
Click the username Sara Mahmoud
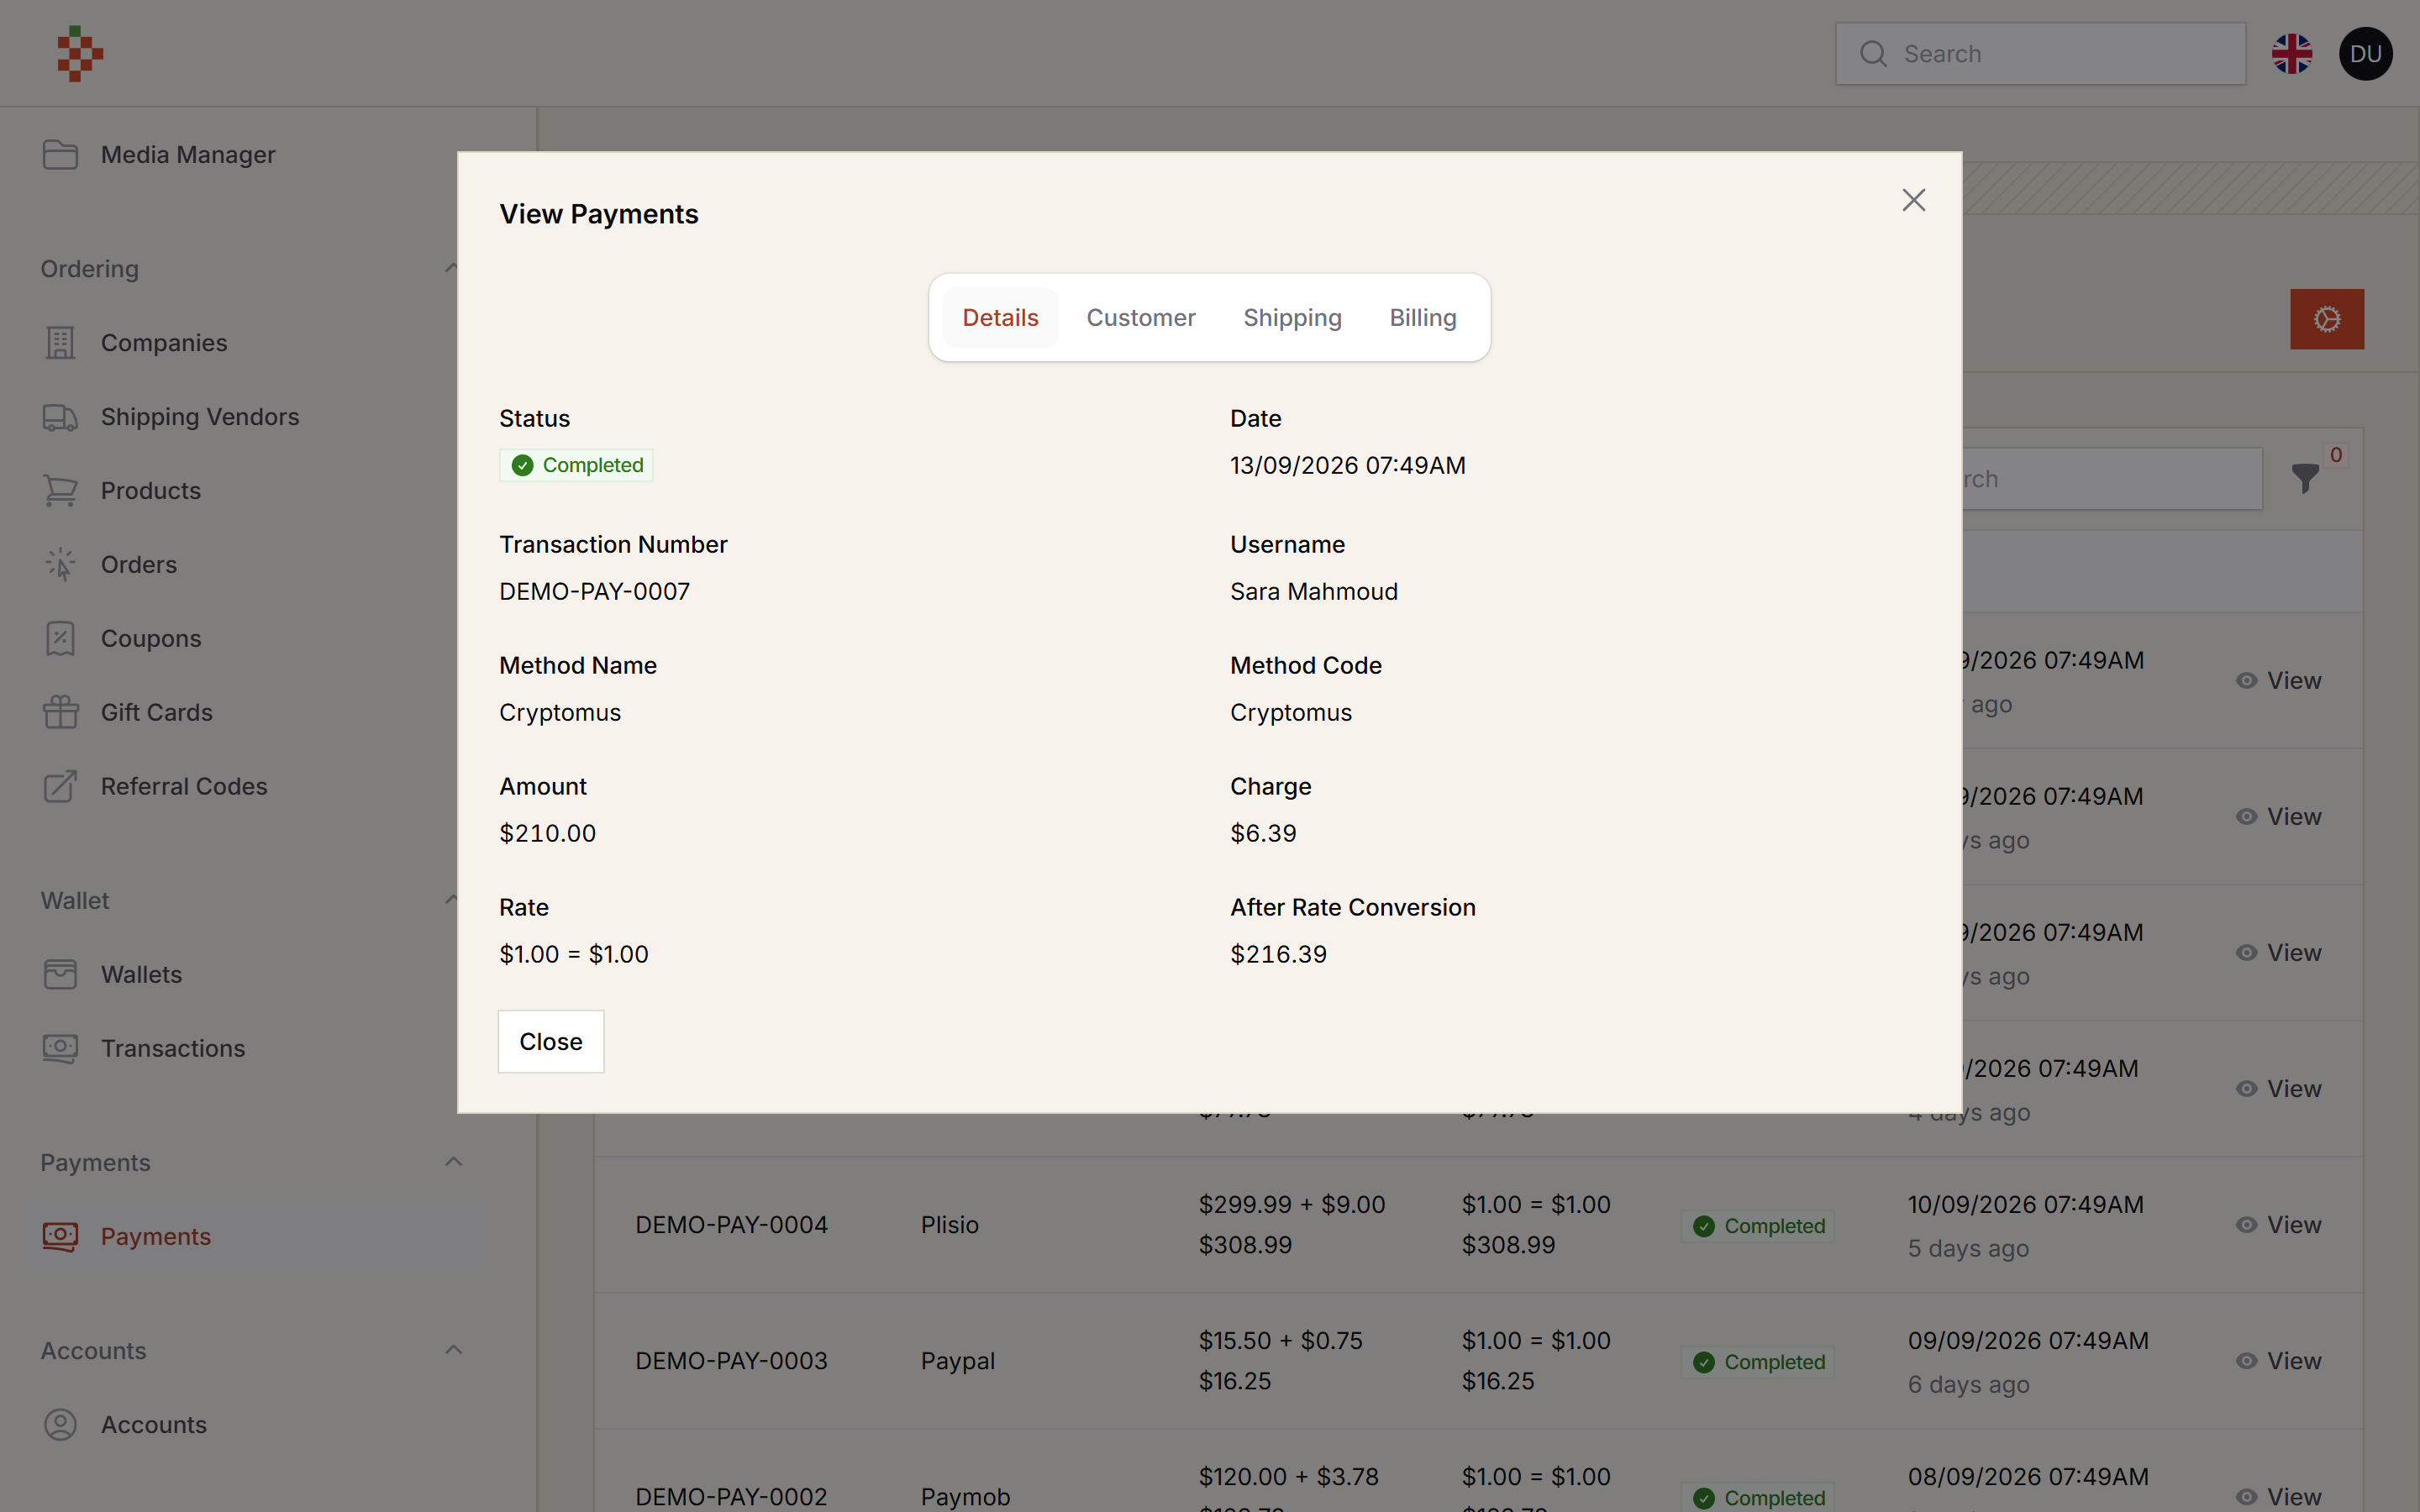pos(1314,592)
